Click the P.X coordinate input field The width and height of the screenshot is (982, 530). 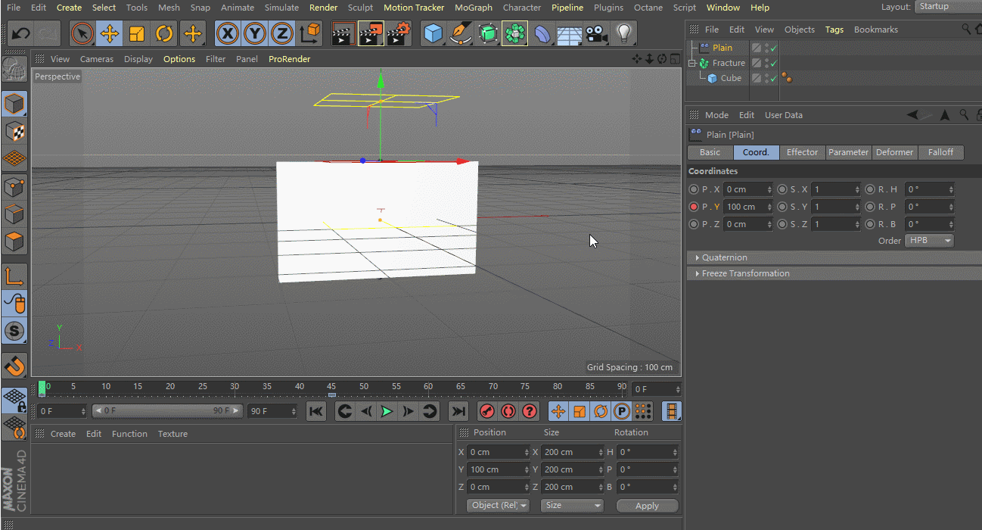744,189
